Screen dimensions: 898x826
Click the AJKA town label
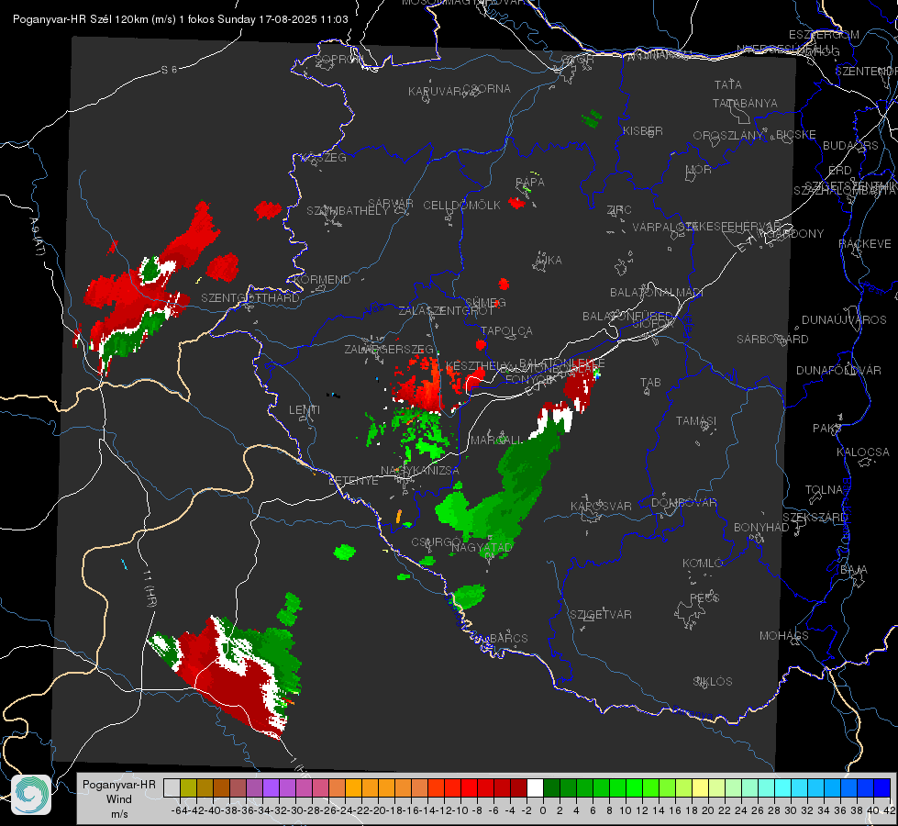point(549,261)
